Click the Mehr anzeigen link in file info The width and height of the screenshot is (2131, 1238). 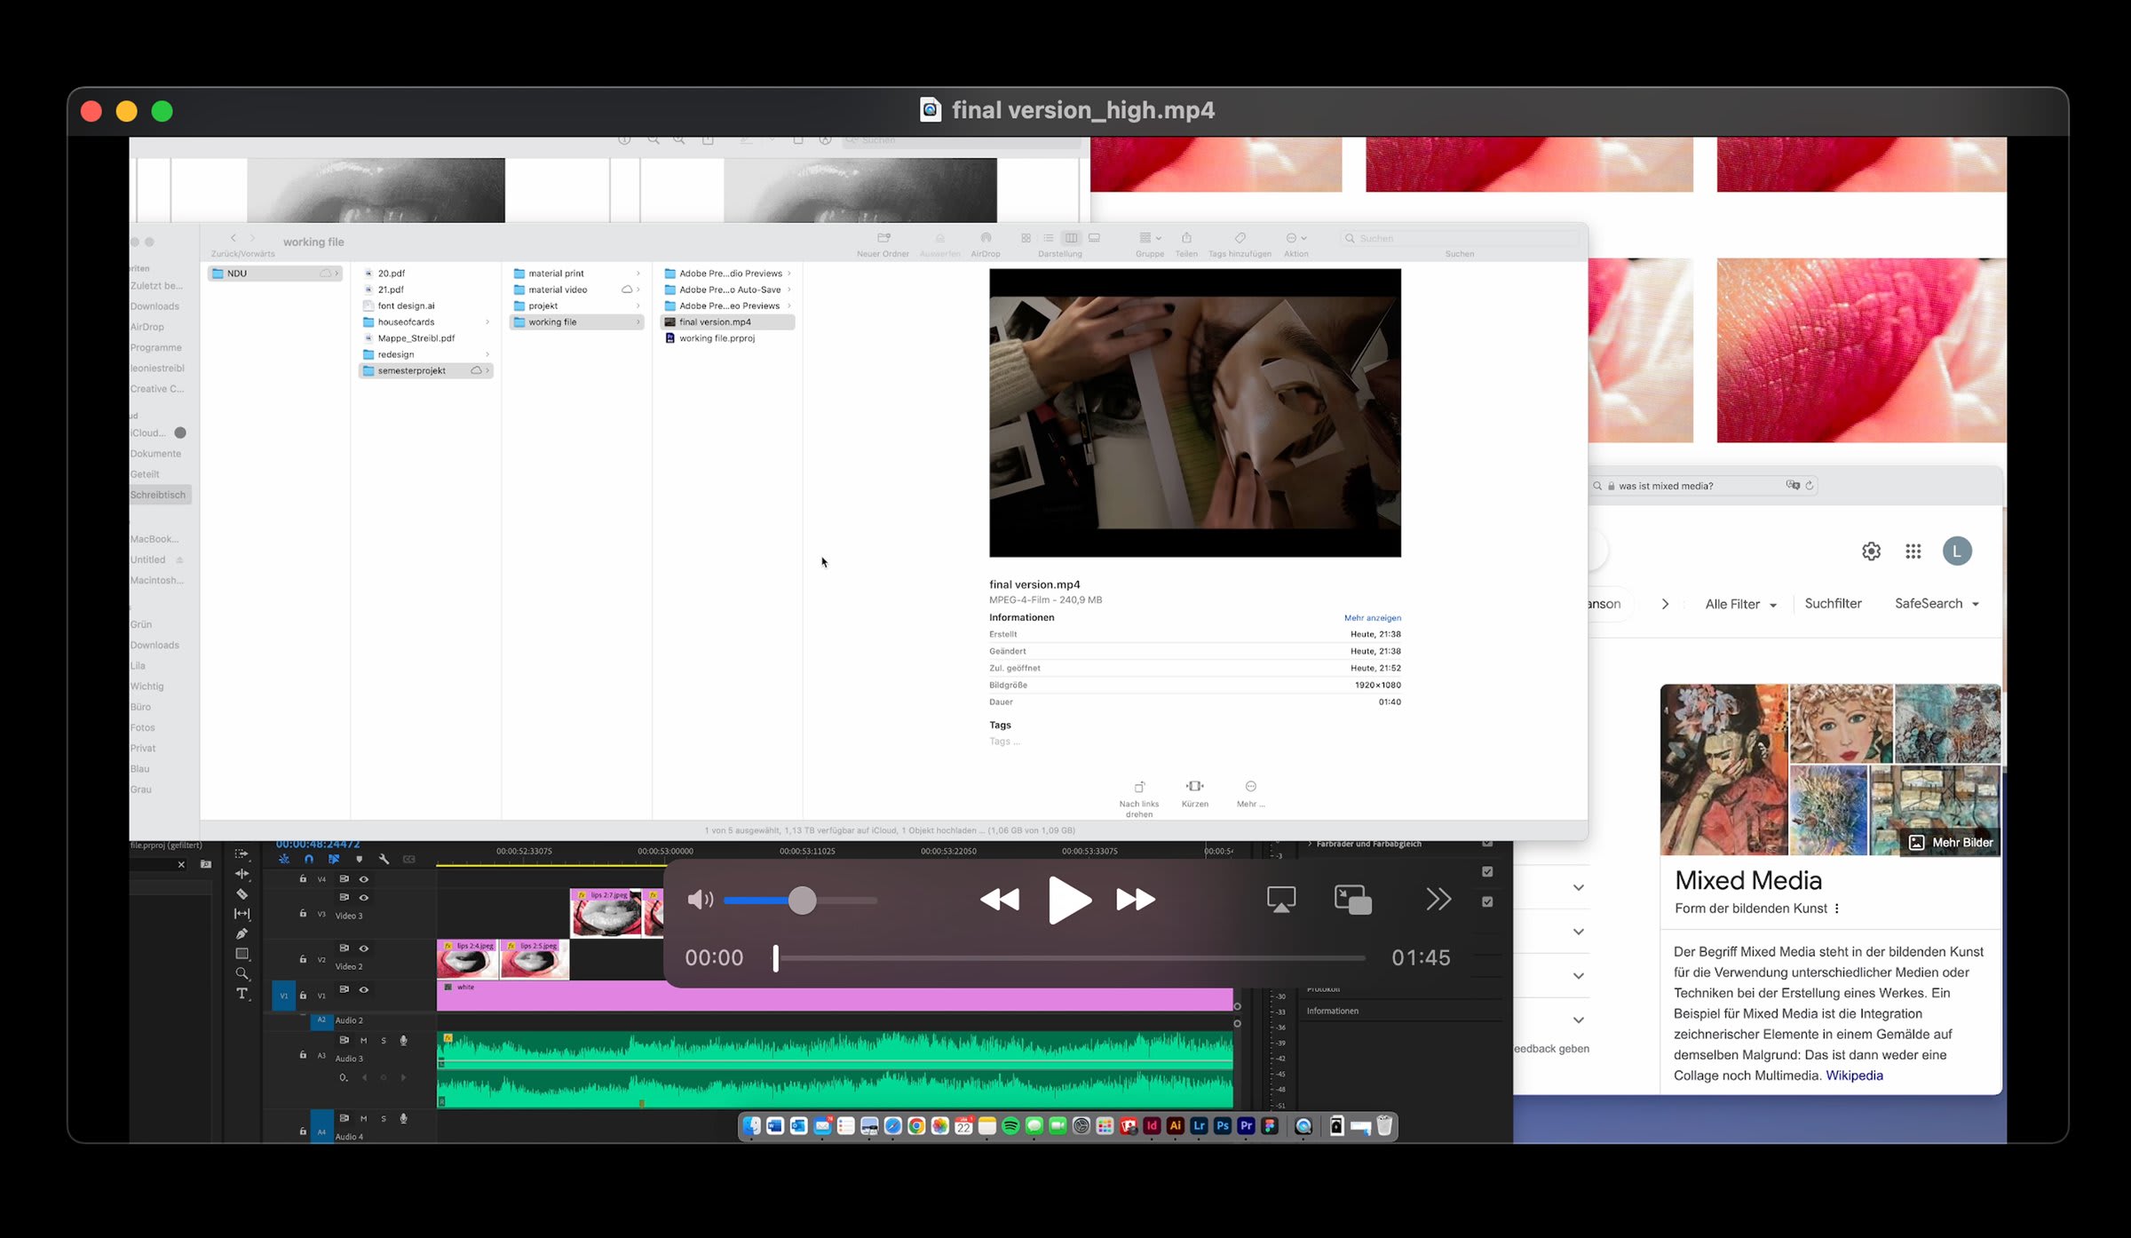tap(1372, 618)
